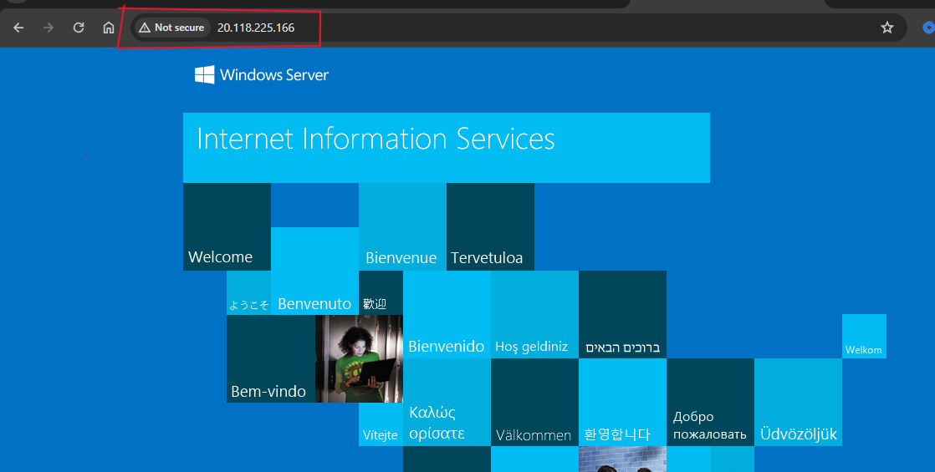
Task: Click the Vítejte tile
Action: (x=381, y=424)
